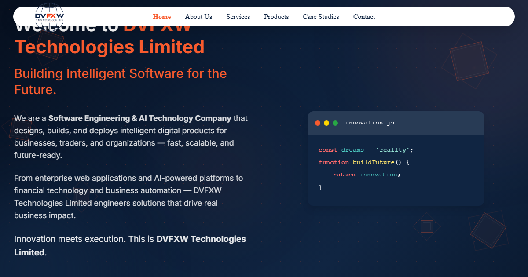Image resolution: width=528 pixels, height=277 pixels.
Task: Open the Services menu item
Action: [238, 17]
